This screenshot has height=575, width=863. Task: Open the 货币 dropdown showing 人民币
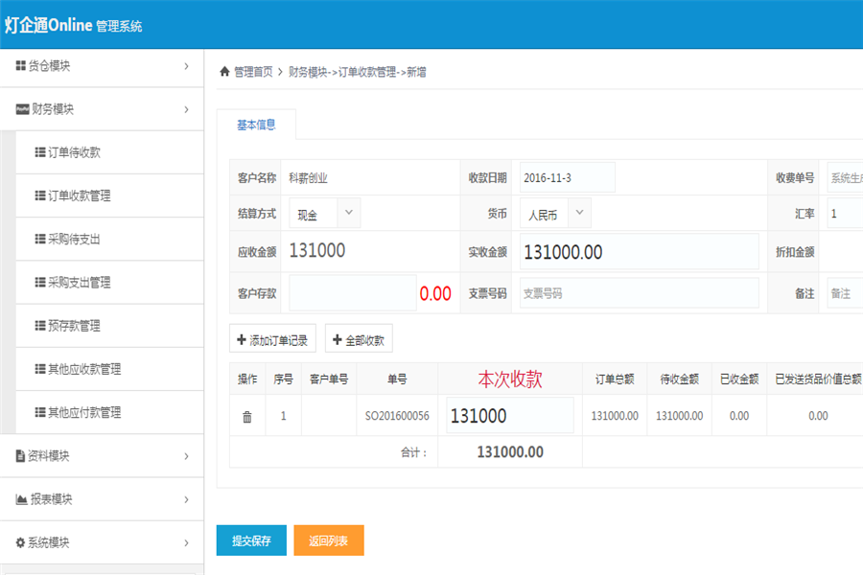point(555,213)
